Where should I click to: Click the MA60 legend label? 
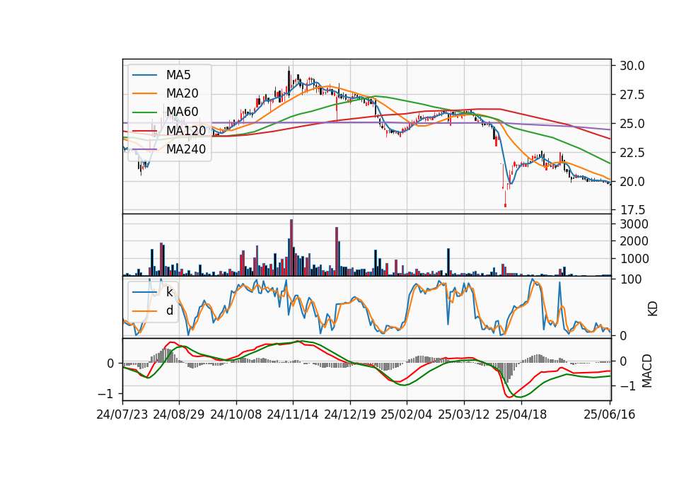pyautogui.click(x=182, y=112)
